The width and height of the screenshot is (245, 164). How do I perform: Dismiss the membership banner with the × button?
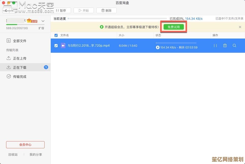[x=240, y=27]
